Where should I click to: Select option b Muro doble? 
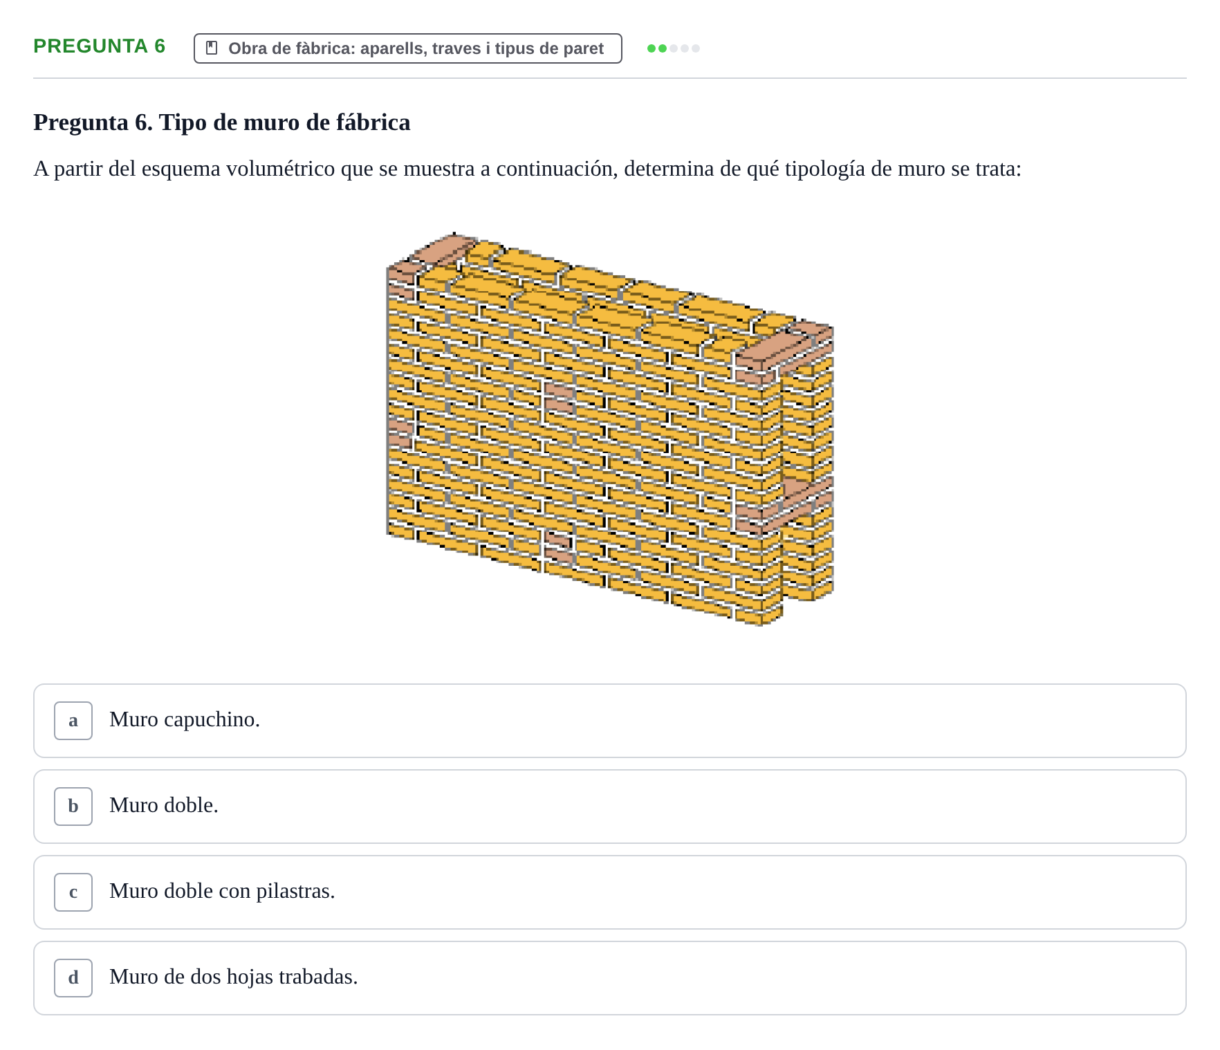coord(609,807)
